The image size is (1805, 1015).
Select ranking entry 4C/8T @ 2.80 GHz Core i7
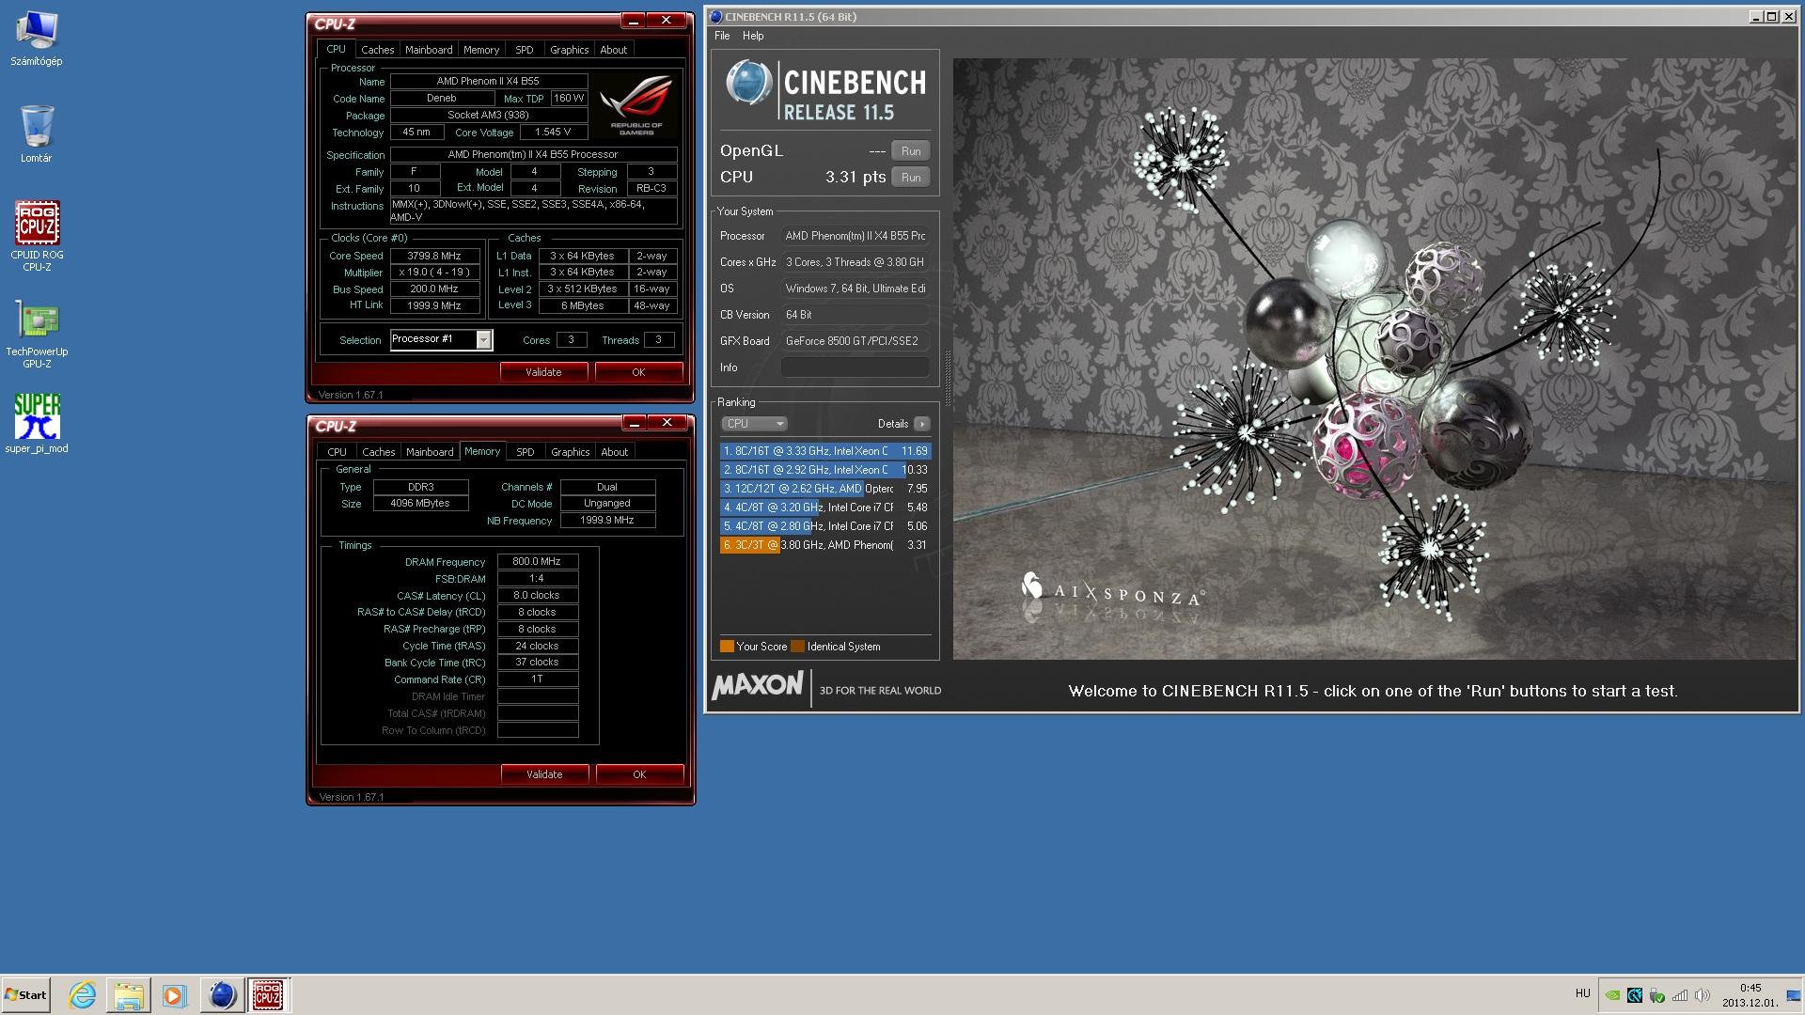pos(825,526)
